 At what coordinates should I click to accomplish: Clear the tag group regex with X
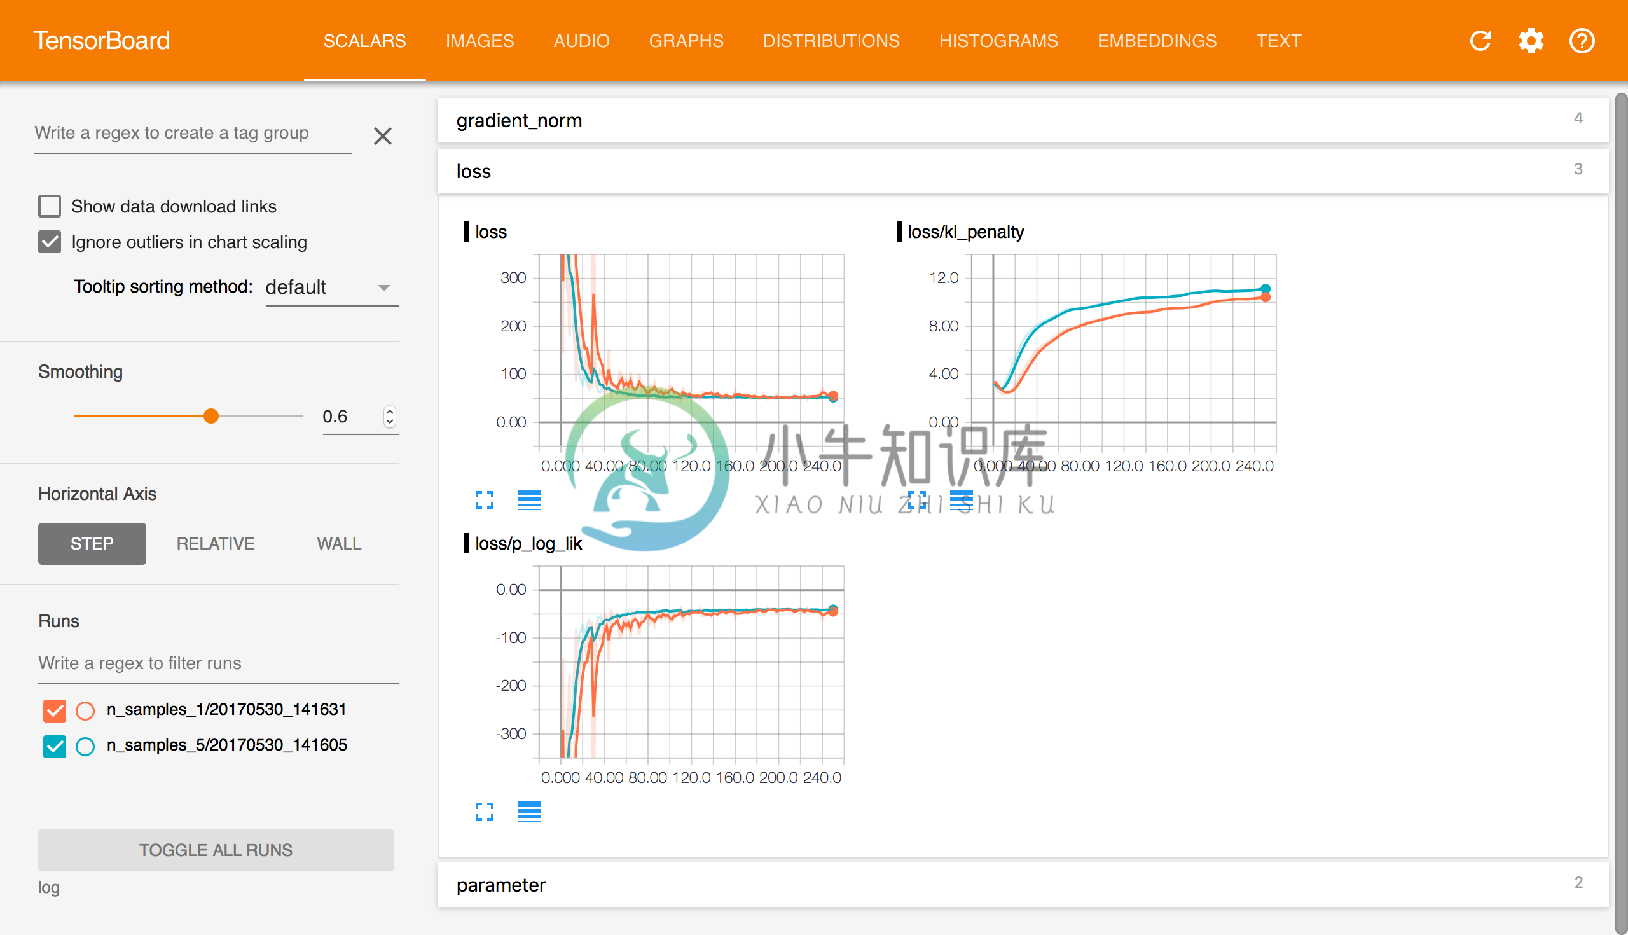[x=383, y=135]
